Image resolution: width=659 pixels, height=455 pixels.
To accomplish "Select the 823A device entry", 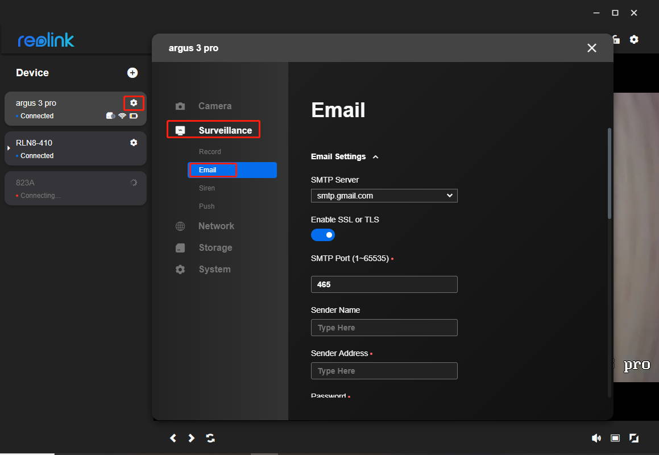I will 76,188.
